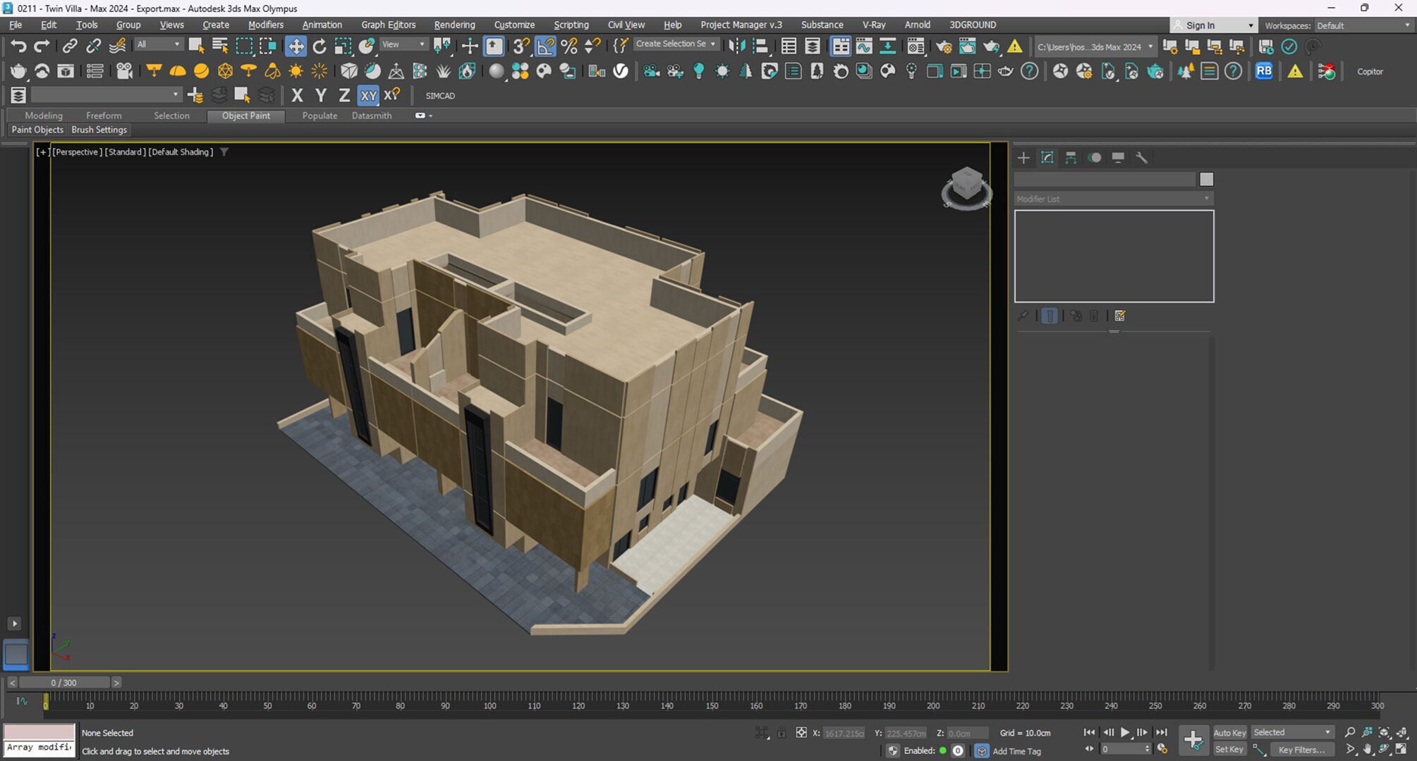Click the Configure Modifier Sets icon
Viewport: 1417px width, 761px height.
1120,316
